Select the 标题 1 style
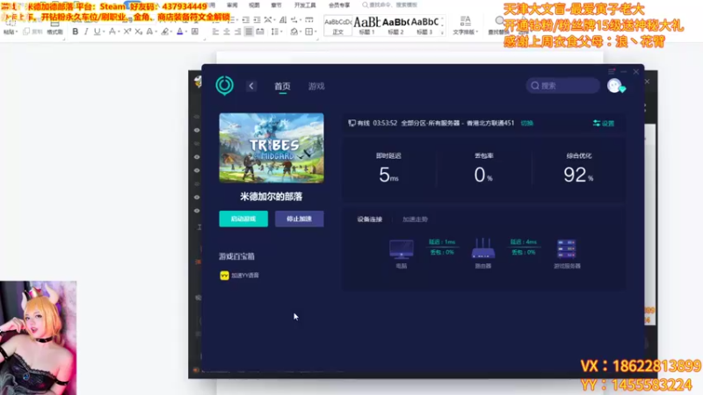The height and width of the screenshot is (395, 703). point(366,26)
